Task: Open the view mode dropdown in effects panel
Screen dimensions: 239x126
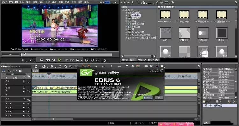Action: (x=170, y=3)
